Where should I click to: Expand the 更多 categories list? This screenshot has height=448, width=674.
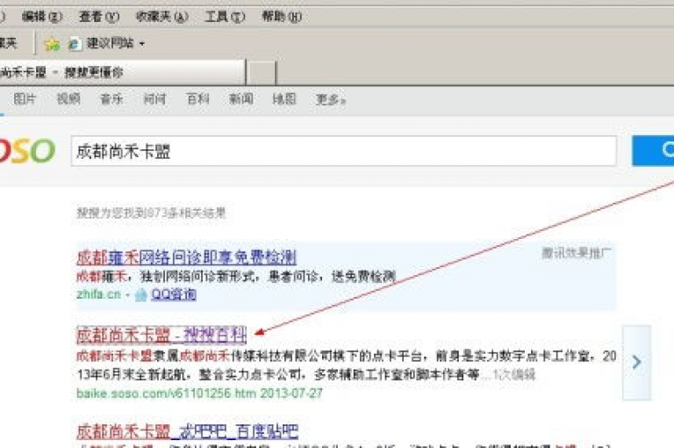[331, 100]
